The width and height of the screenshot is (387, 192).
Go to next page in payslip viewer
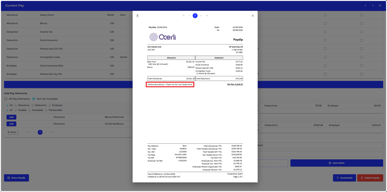tap(201, 15)
